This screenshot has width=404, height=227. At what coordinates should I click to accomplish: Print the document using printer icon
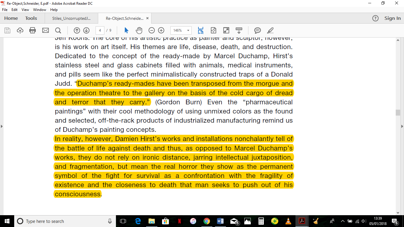[x=33, y=30]
